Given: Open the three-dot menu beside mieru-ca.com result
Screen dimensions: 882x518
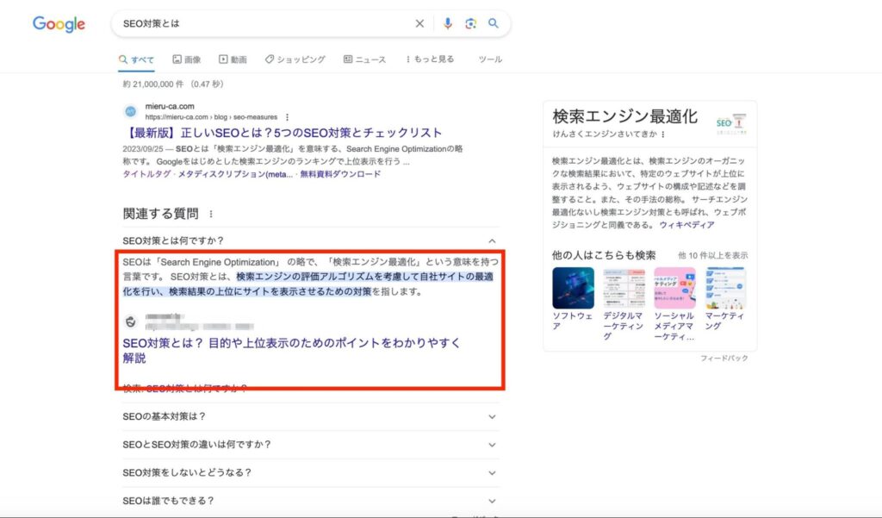Looking at the screenshot, I should point(287,117).
